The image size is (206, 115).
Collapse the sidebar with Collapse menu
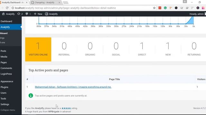[8, 110]
